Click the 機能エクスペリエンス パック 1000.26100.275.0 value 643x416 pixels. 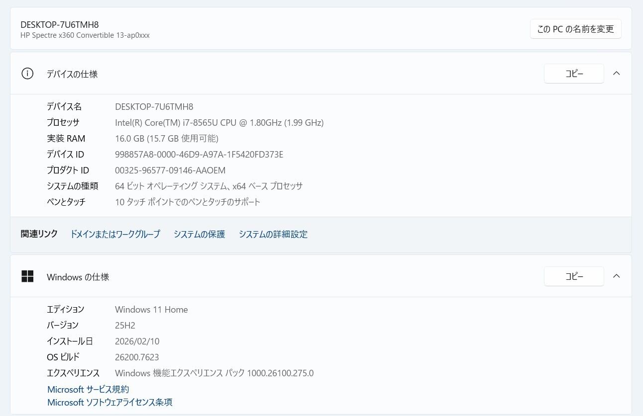point(214,373)
